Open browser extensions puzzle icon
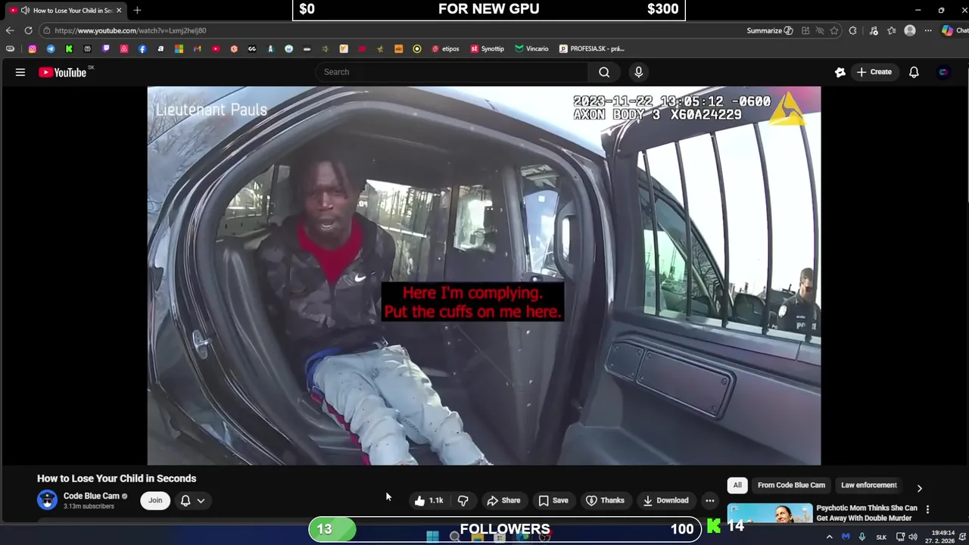 [x=852, y=30]
